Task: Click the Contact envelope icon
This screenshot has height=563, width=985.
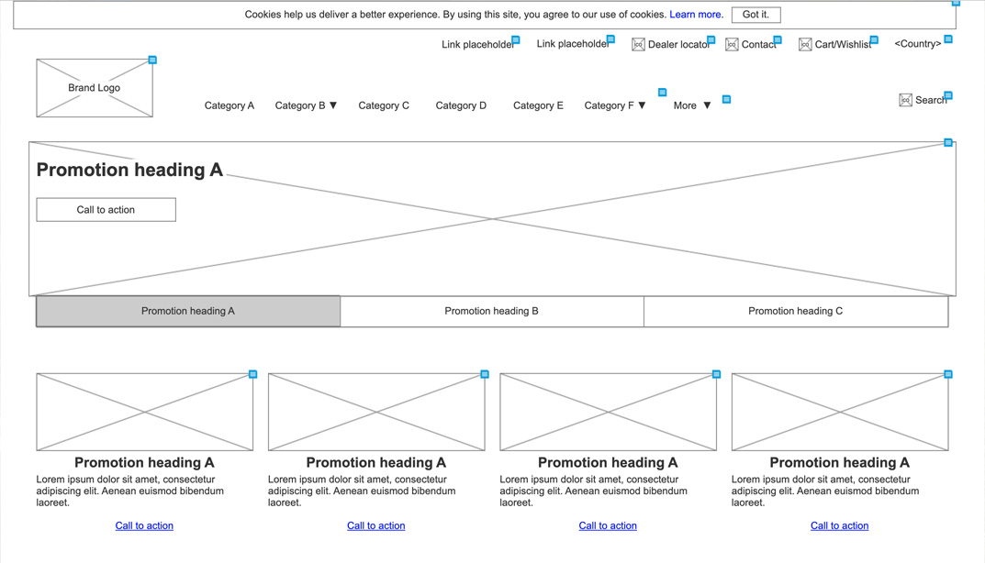Action: [x=732, y=45]
